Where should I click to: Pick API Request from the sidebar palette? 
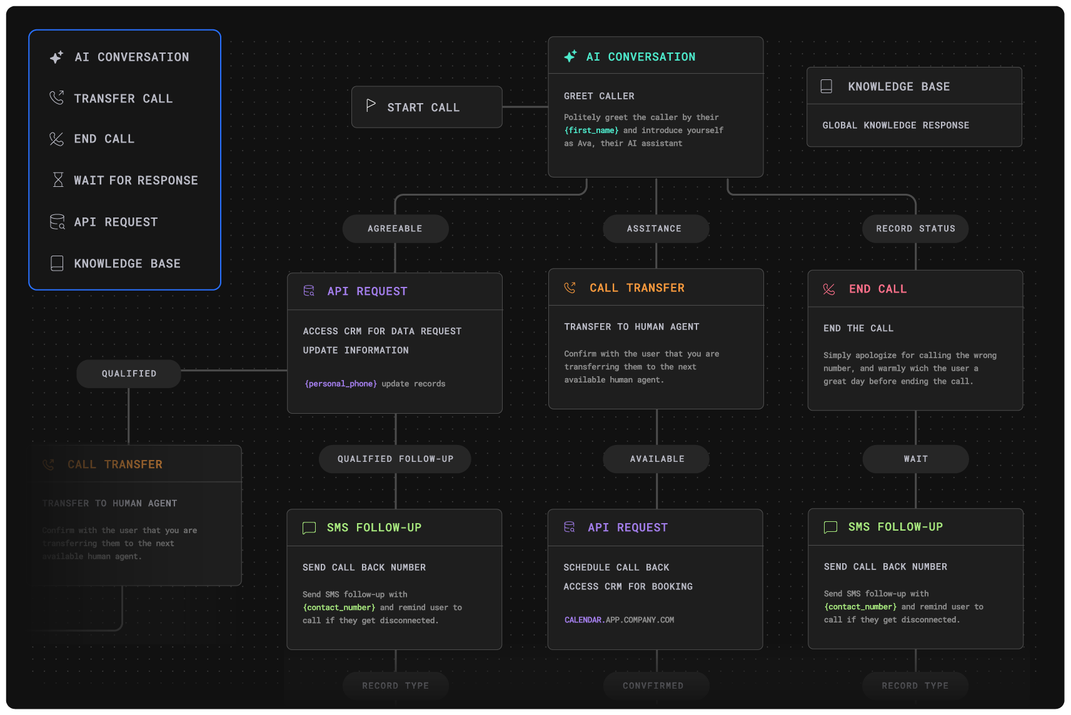[116, 222]
